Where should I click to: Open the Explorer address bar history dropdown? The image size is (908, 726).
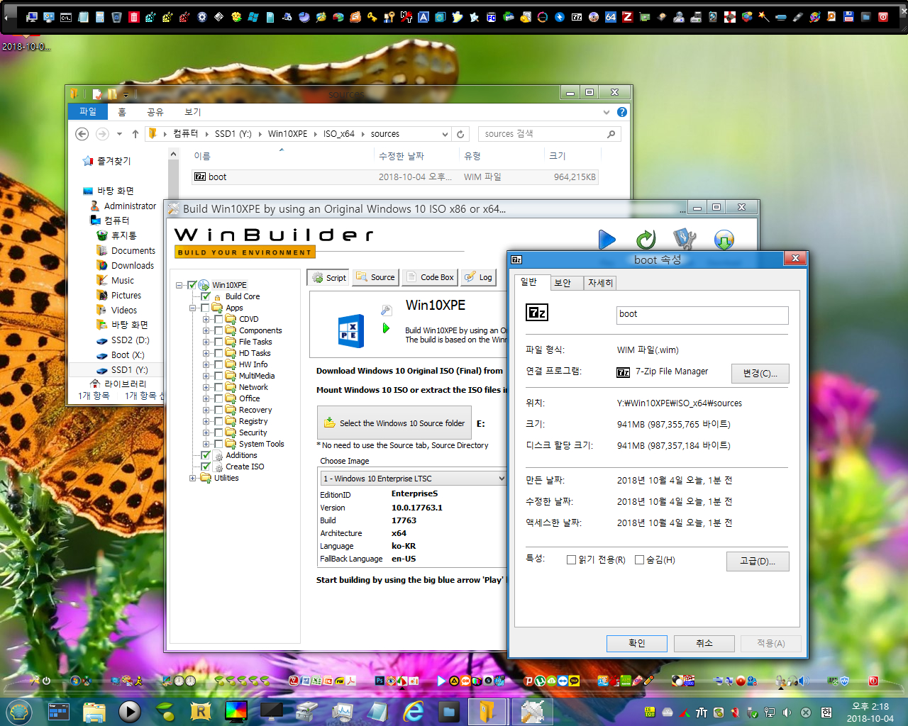click(445, 134)
